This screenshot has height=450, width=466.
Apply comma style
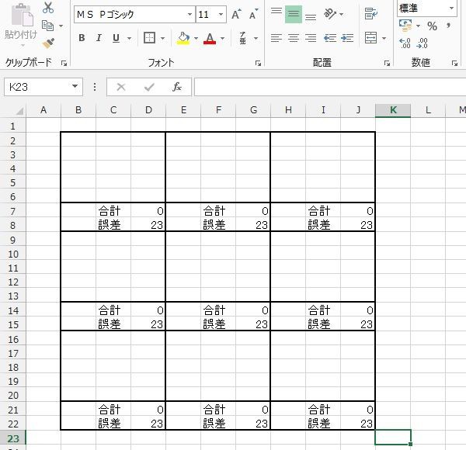click(x=448, y=26)
